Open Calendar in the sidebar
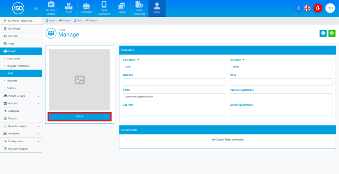 (21, 36)
